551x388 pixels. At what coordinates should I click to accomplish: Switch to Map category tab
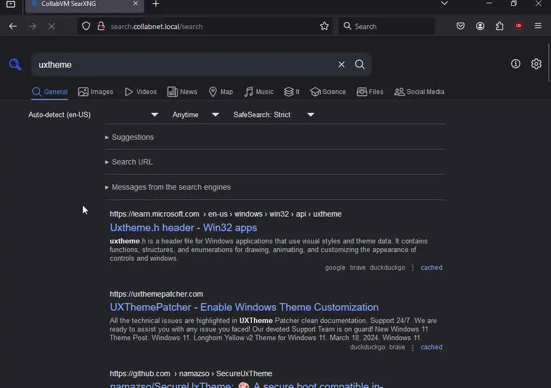[x=221, y=92]
